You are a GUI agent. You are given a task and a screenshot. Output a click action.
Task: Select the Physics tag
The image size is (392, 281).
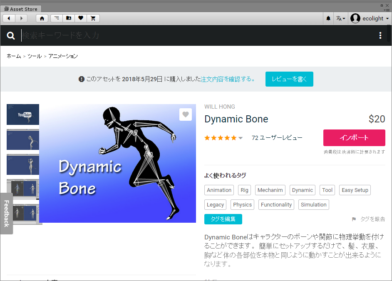coord(242,204)
